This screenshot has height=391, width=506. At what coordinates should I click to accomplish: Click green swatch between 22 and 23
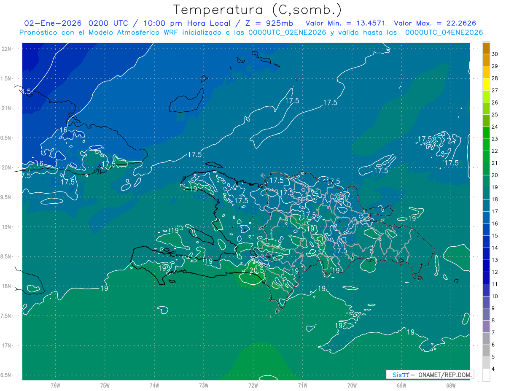click(486, 145)
